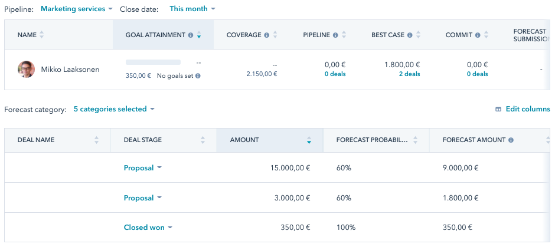Image resolution: width=555 pixels, height=247 pixels.
Task: Click the Commit column info icon
Action: (478, 35)
